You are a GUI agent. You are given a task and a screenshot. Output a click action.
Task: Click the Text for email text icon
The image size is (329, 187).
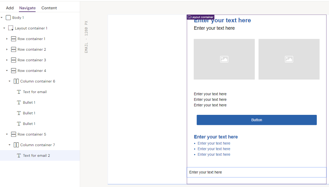(x=19, y=92)
